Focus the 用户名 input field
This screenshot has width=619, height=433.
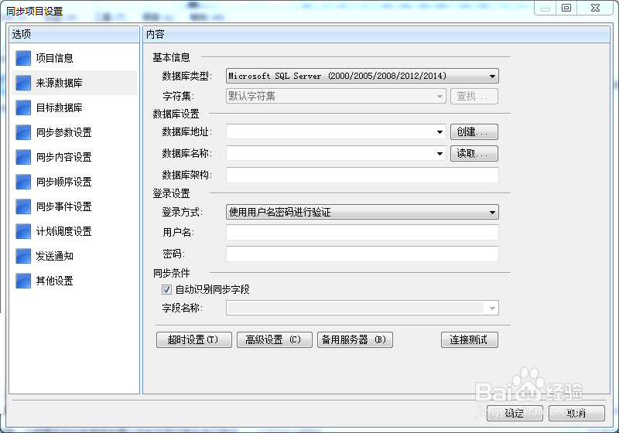point(362,232)
